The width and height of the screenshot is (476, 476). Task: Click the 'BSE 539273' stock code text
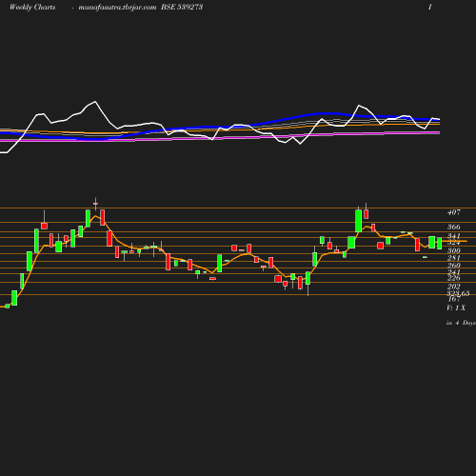pos(182,7)
